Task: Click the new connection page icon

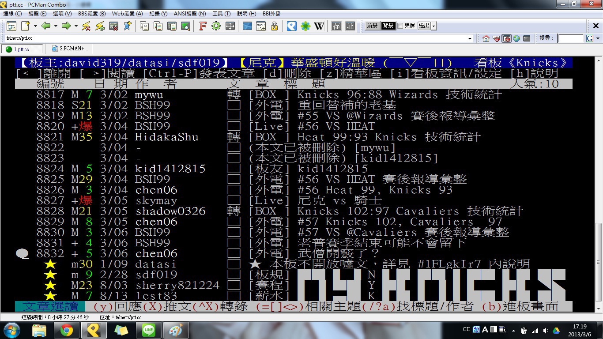Action: click(x=26, y=26)
